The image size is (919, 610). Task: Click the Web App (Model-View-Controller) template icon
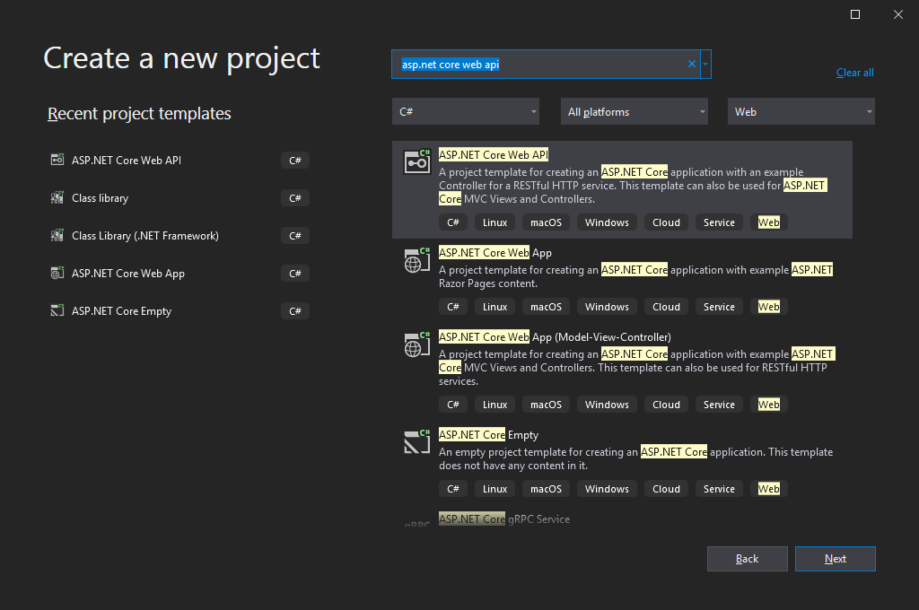(x=416, y=344)
